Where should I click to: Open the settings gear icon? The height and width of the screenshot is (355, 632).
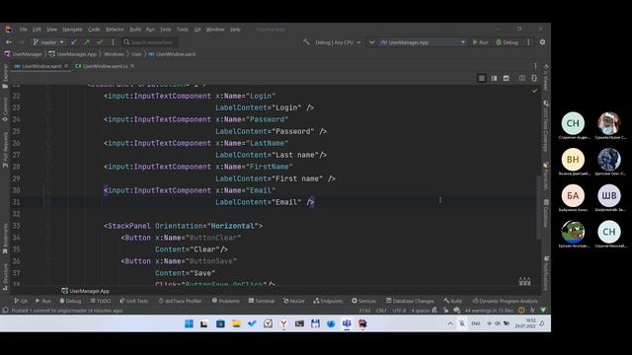[x=542, y=42]
